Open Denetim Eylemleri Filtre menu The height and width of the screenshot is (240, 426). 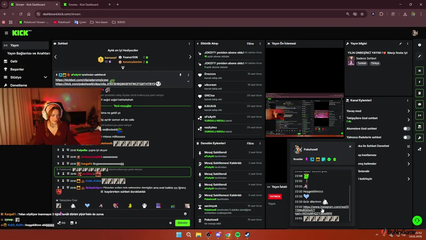[x=250, y=143]
